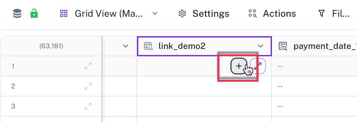This screenshot has height=122, width=357.
Task: Select payment_date cell in row 3
Action: [x=314, y=106]
